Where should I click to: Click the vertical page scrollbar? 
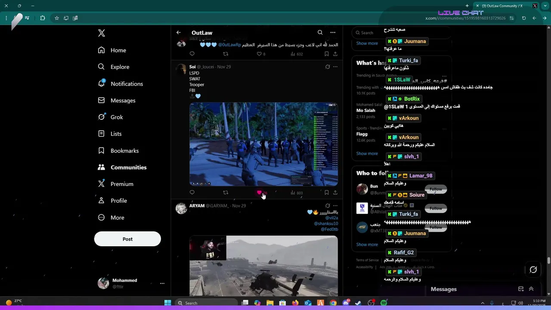click(548, 260)
